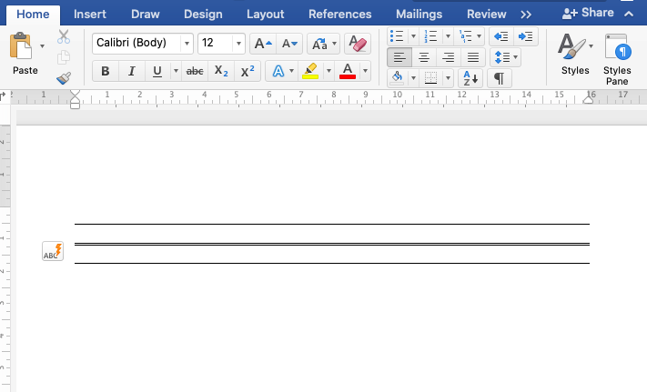Show more ribbon tabs chevron

coord(526,15)
